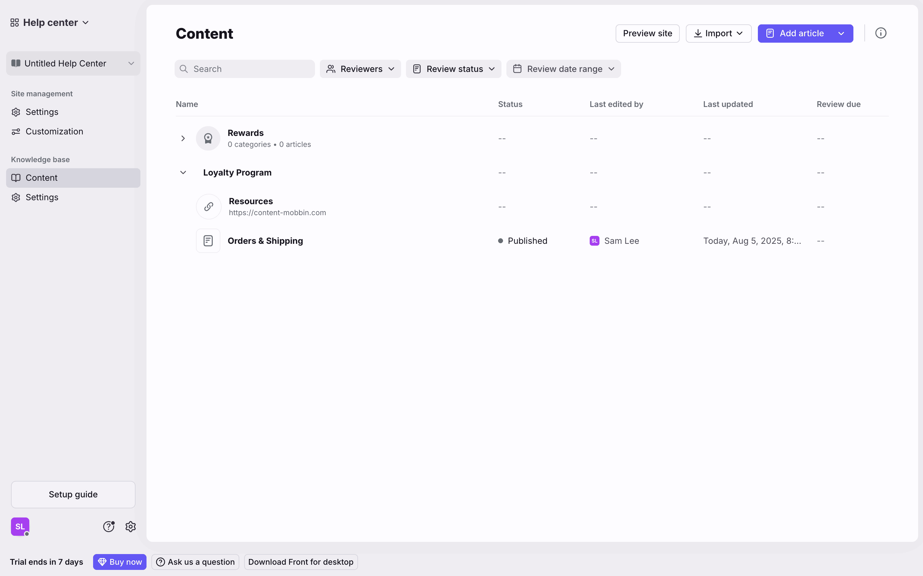This screenshot has width=923, height=576.
Task: Go to Customization in Site management
Action: [x=54, y=131]
